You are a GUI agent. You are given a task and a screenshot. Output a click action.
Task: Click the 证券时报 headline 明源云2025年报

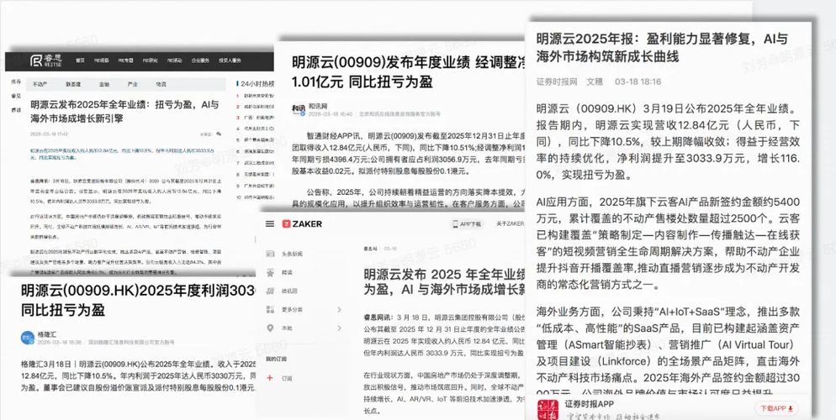[x=662, y=47]
